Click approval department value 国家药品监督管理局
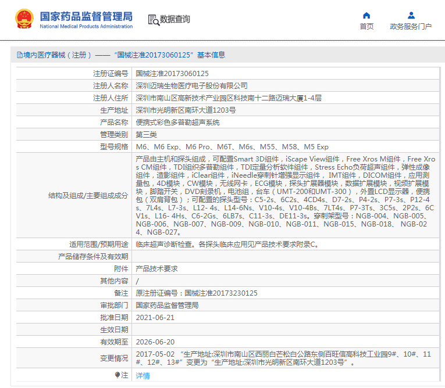The width and height of the screenshot is (445, 388). pyautogui.click(x=167, y=306)
